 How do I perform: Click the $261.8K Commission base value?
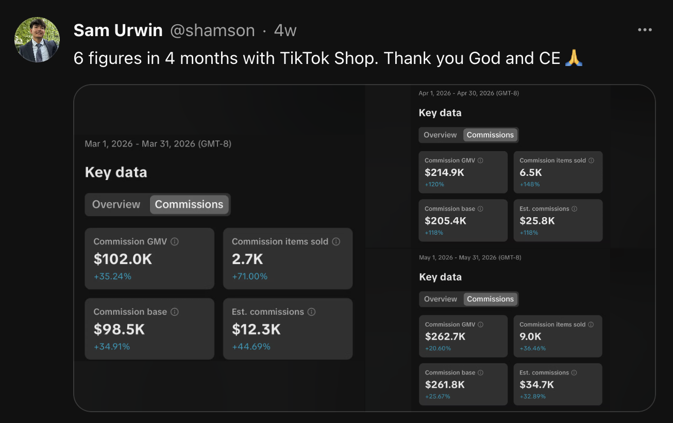tap(445, 385)
